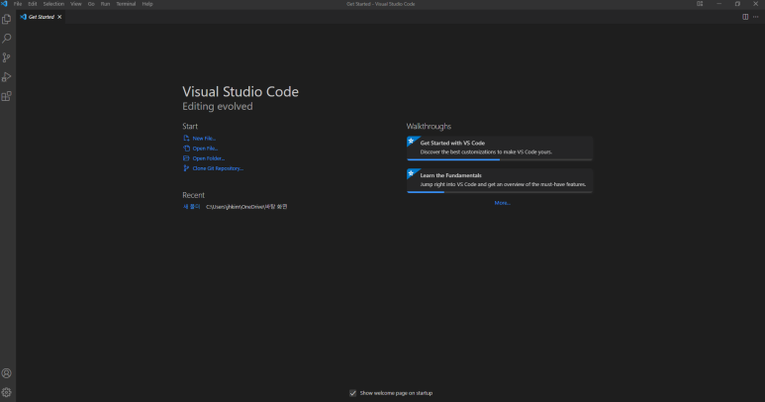Open the Help menu
This screenshot has width=765, height=402.
pos(147,4)
